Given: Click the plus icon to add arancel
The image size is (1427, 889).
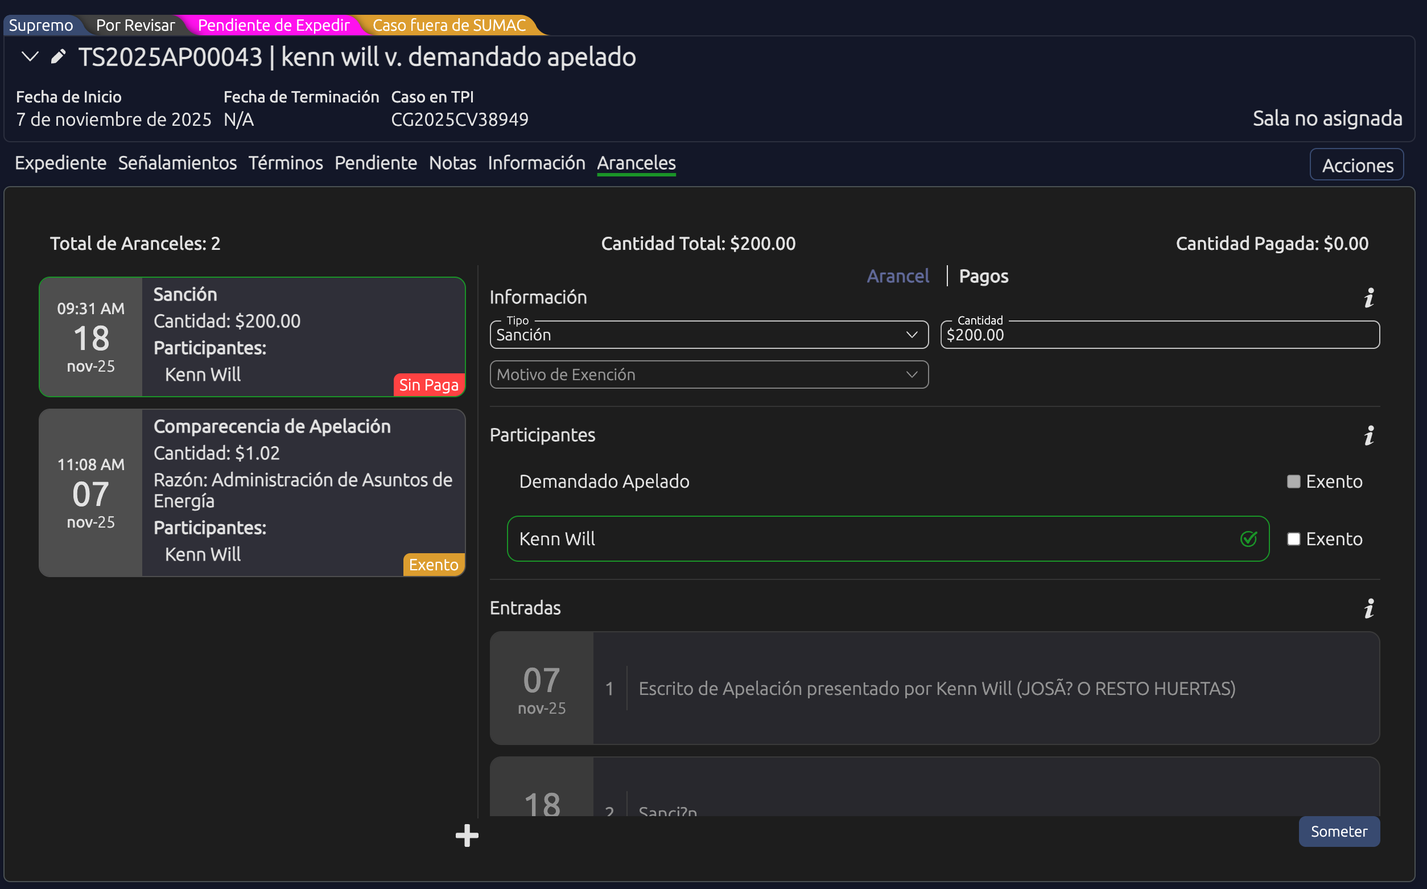Looking at the screenshot, I should click(x=467, y=836).
